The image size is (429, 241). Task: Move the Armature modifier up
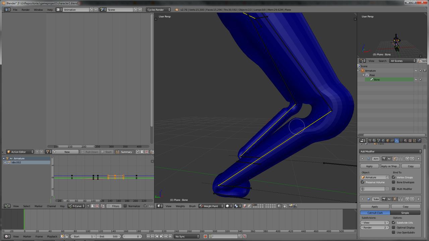[x=407, y=159]
